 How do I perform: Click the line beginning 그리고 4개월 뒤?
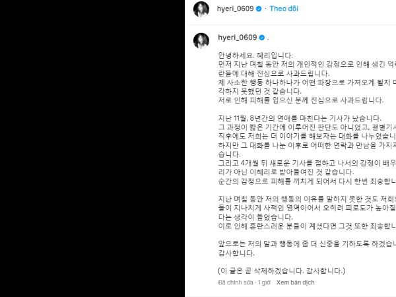click(x=307, y=163)
